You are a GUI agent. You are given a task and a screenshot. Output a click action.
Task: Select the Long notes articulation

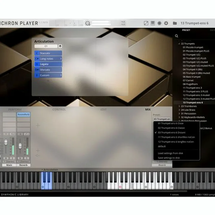click(48, 59)
